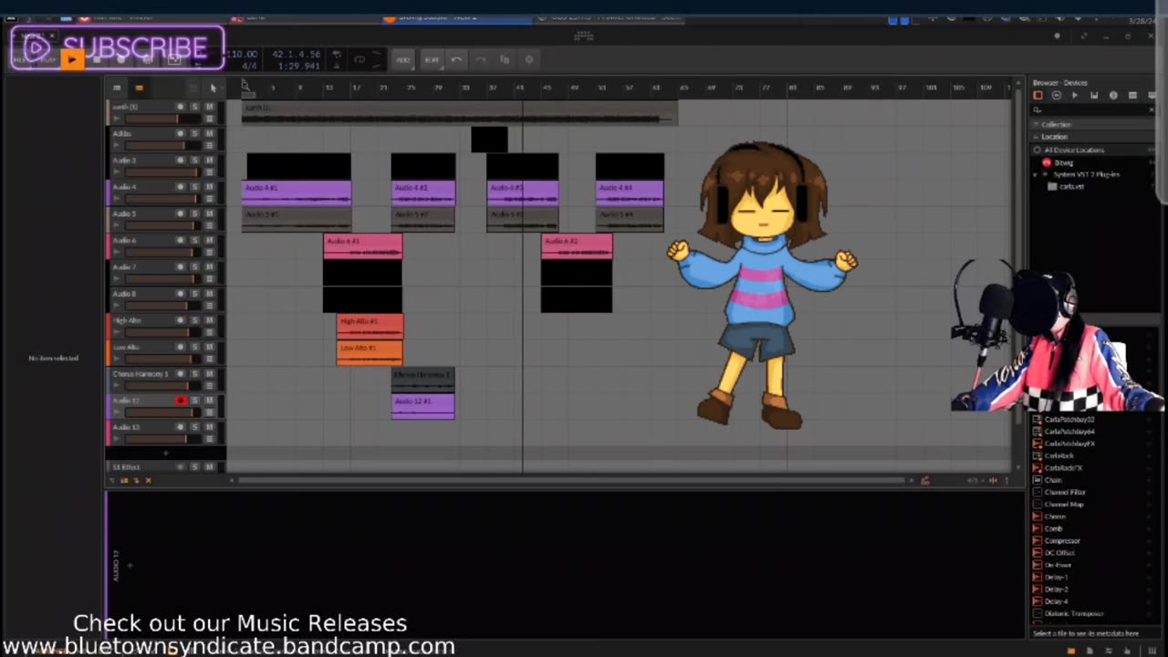
Task: Select the Delay-1 device
Action: 1056,577
